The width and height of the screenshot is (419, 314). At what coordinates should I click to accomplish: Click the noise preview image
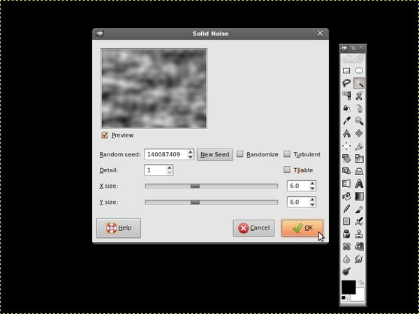point(154,89)
